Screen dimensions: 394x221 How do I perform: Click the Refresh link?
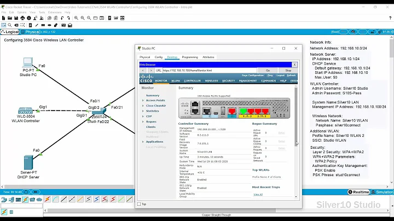(x=291, y=75)
